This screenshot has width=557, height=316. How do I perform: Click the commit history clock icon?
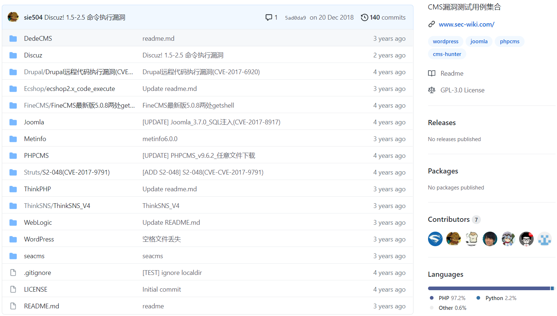coord(364,17)
